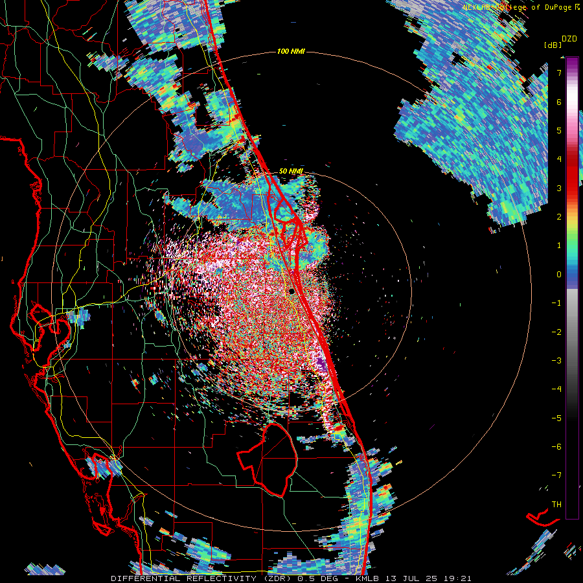
Task: Click the "-7" value on the dB scale
Action: [556, 475]
